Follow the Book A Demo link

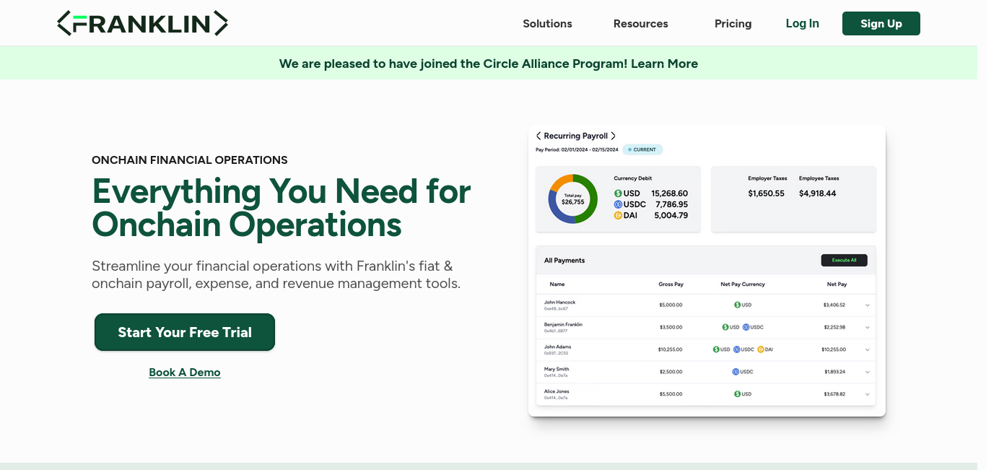[x=185, y=373]
